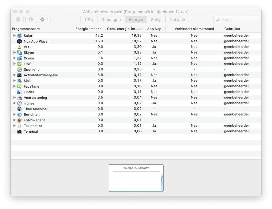Click the Zoek search field

(x=236, y=20)
